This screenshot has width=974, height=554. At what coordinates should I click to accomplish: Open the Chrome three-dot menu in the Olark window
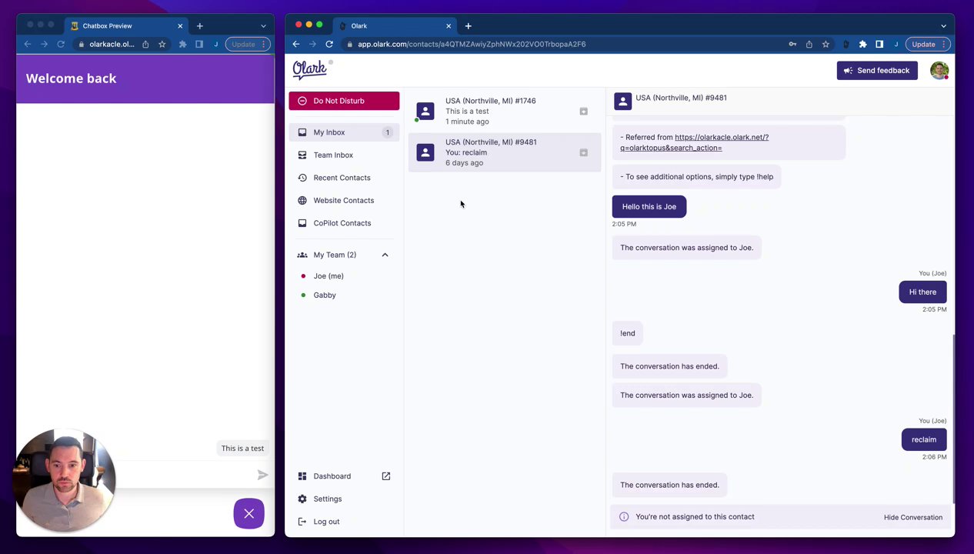(944, 44)
